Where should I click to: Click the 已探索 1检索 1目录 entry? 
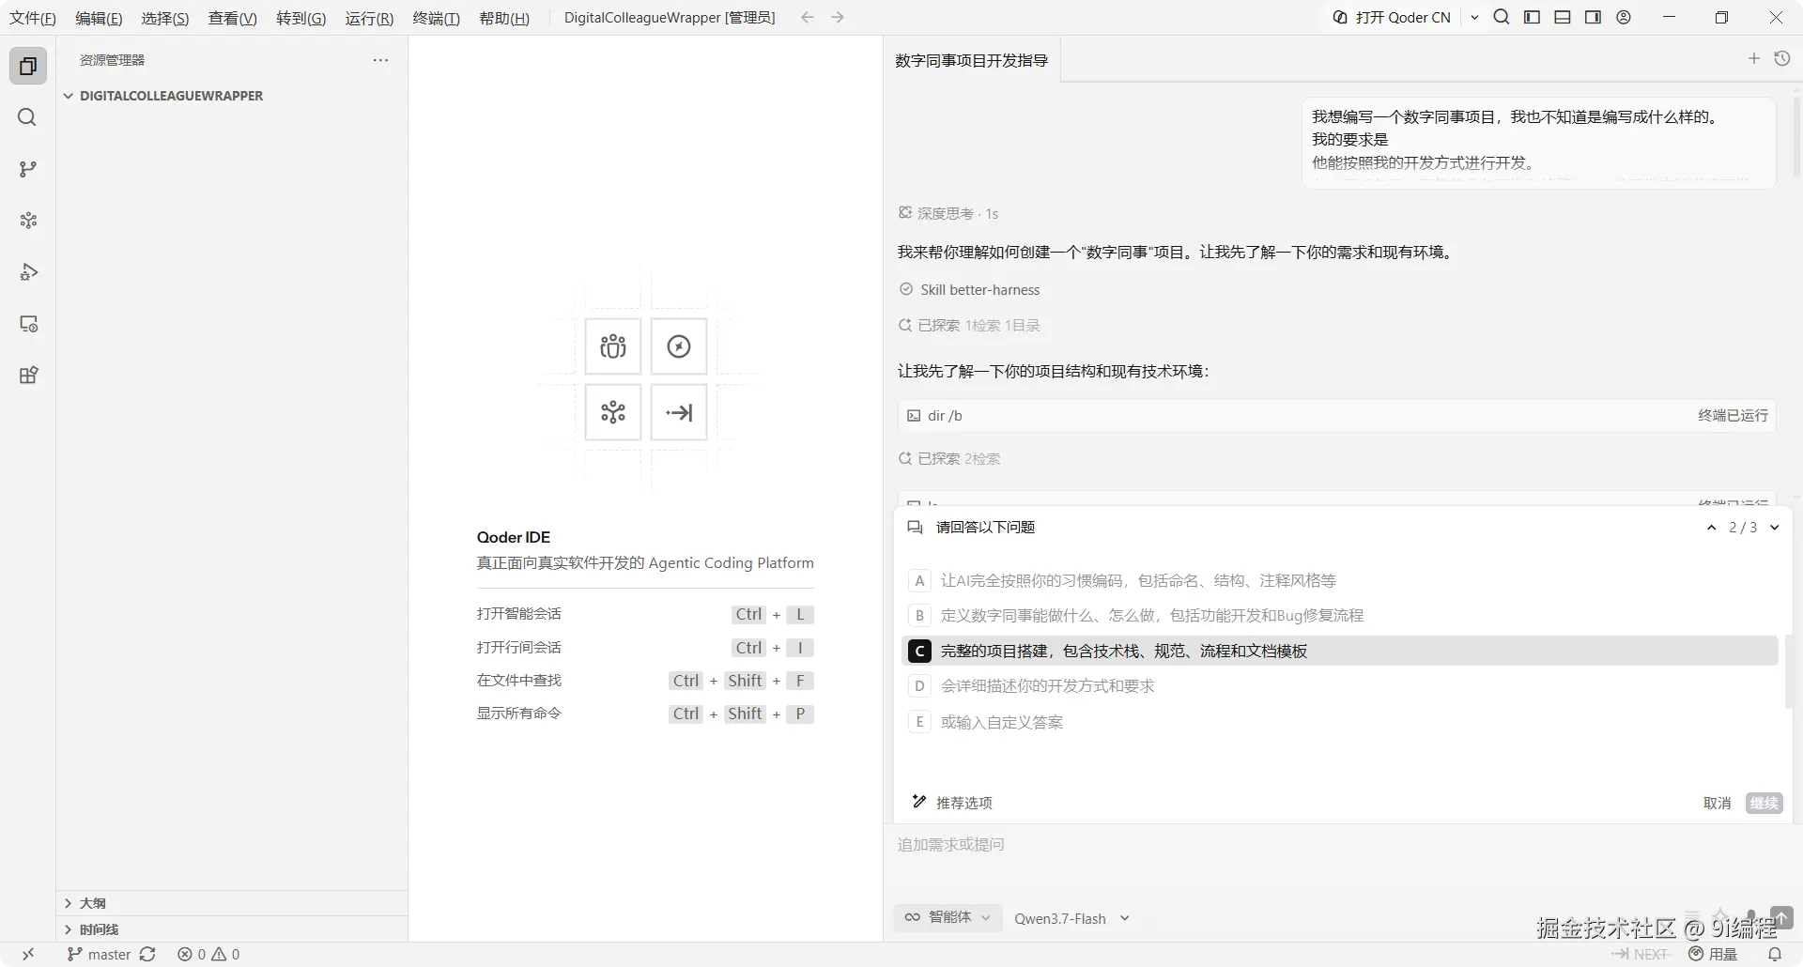click(x=969, y=326)
